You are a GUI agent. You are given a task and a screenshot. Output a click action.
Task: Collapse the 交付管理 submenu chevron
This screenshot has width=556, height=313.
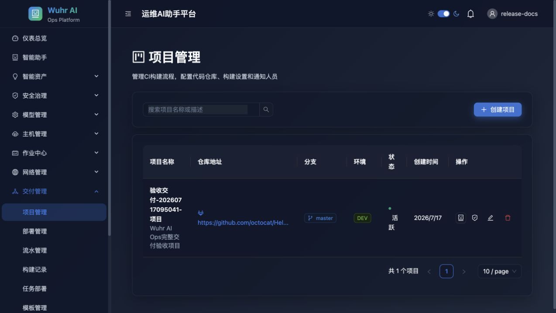coord(96,191)
